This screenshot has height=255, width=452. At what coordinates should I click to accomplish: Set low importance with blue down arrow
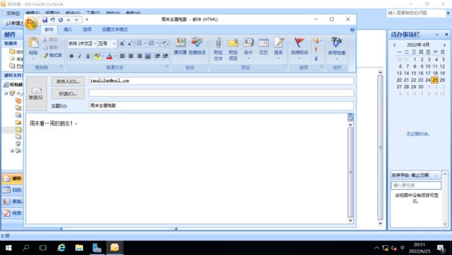pyautogui.click(x=316, y=58)
